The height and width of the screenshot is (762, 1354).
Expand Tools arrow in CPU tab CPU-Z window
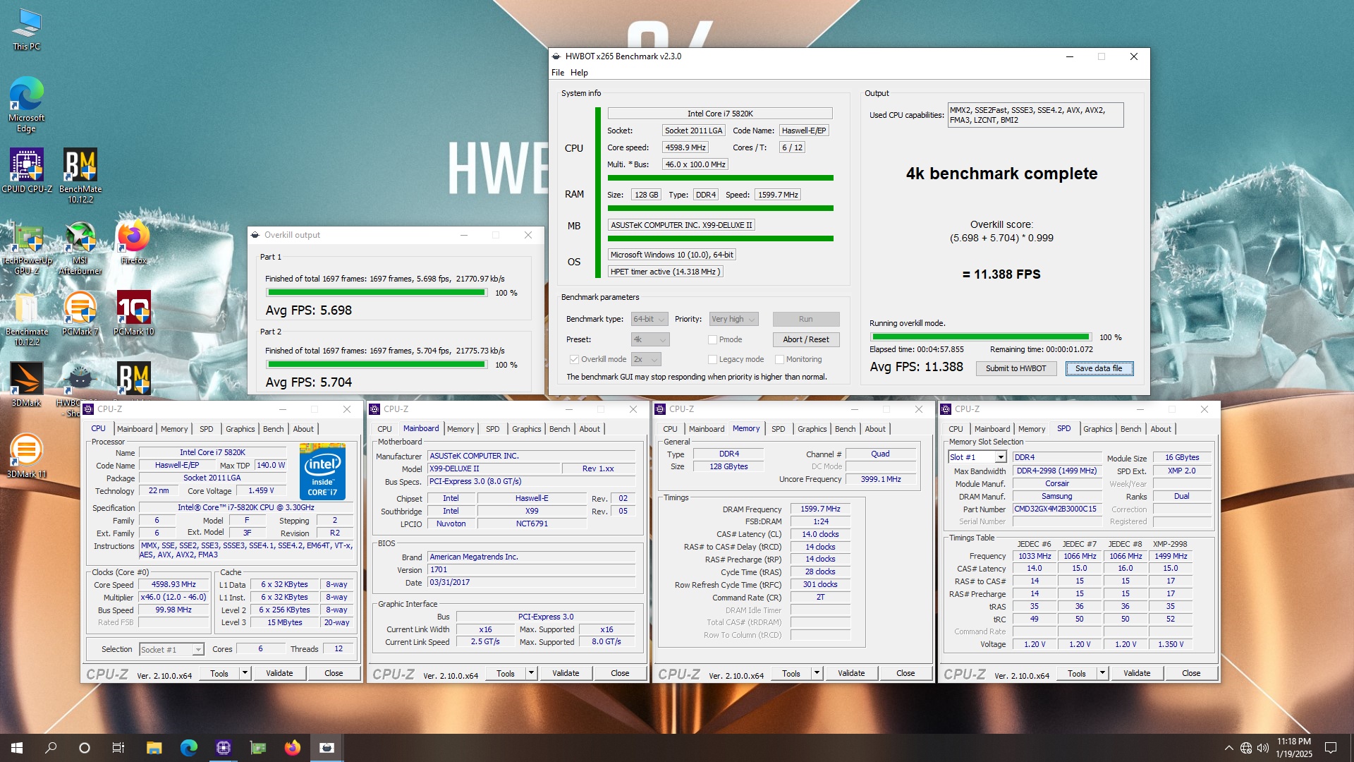coord(245,673)
